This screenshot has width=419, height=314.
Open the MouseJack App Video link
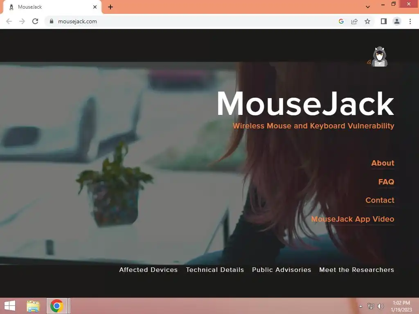point(353,219)
